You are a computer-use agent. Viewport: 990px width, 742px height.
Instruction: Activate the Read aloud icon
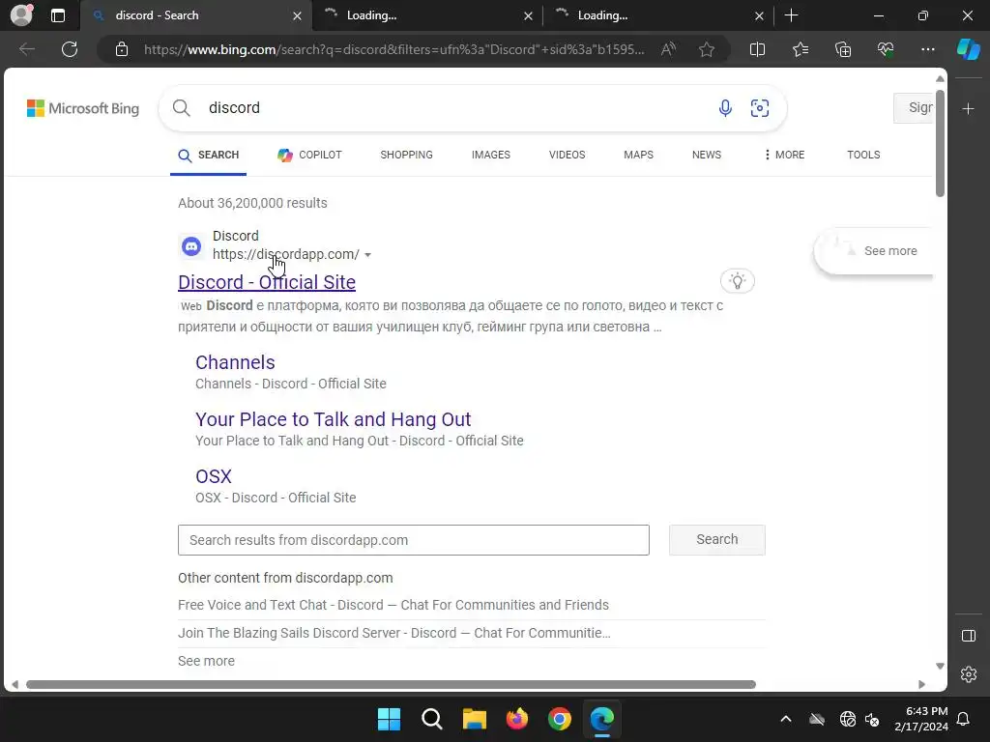pos(668,49)
